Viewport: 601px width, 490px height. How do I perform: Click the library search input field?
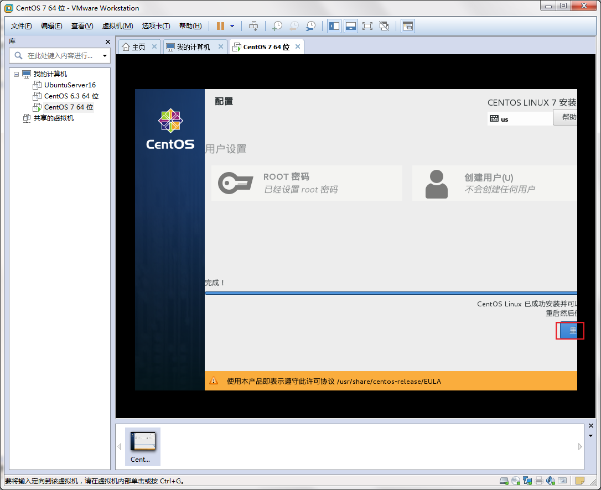[x=59, y=55]
